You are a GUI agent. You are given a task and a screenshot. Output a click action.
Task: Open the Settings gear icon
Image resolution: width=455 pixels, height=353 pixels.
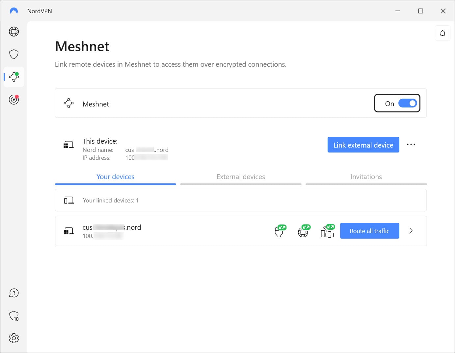pyautogui.click(x=13, y=338)
